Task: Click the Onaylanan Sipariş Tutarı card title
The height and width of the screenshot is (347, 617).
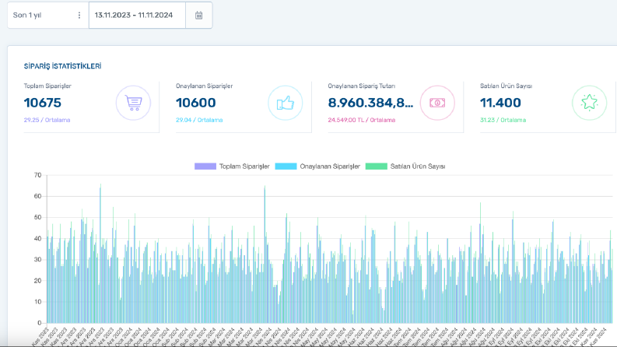Action: pyautogui.click(x=362, y=86)
